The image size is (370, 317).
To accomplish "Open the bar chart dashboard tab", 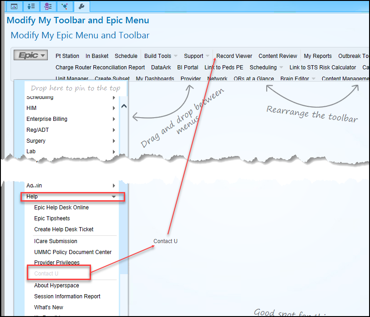I will click(14, 6).
